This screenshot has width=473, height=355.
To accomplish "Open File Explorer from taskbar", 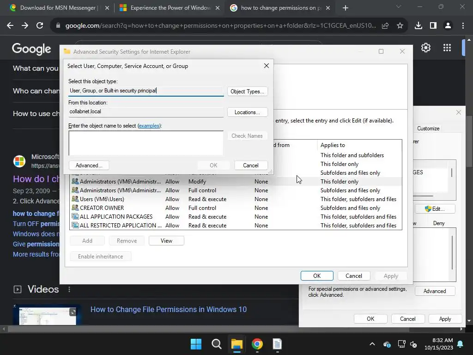I will [x=237, y=344].
